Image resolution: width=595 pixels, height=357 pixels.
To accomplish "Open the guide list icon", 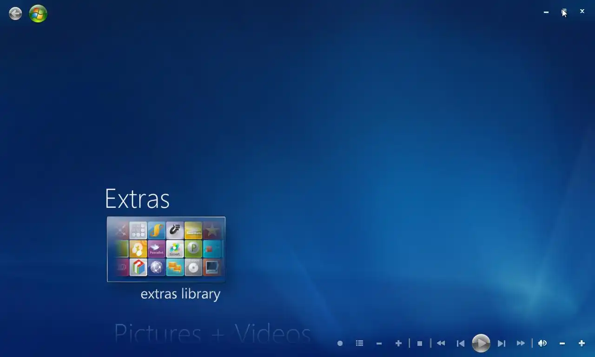I will tap(359, 344).
